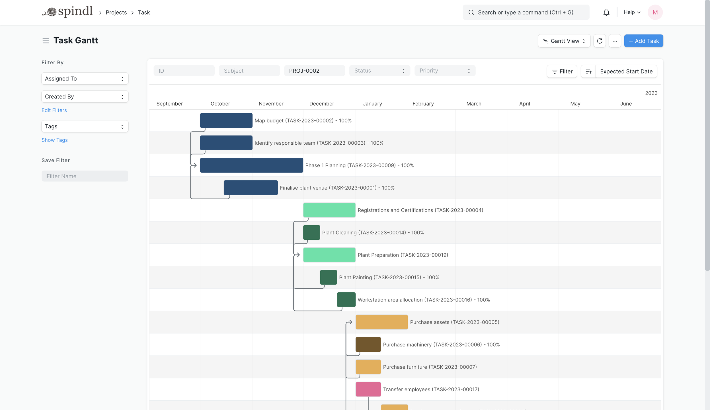Open the navigation sidebar menu icon

point(46,41)
